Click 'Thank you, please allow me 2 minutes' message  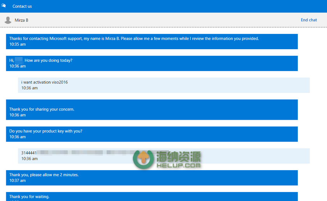(x=152, y=178)
